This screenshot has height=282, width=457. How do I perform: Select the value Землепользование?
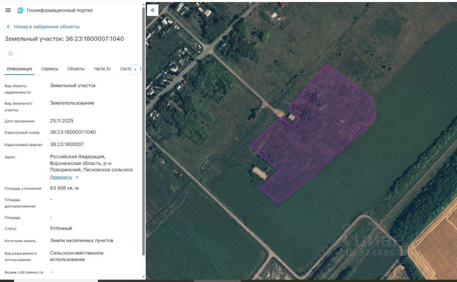tap(72, 103)
